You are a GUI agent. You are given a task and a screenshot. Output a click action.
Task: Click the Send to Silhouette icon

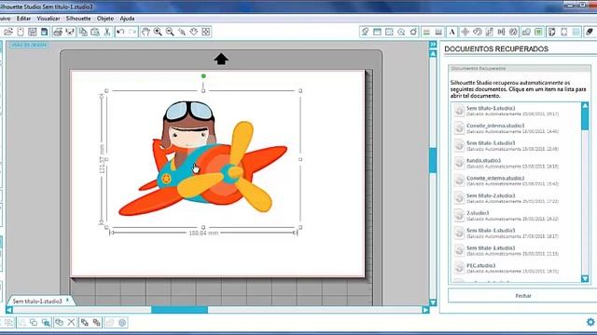tap(70, 32)
